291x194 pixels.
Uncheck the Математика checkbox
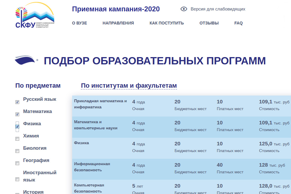(x=17, y=114)
